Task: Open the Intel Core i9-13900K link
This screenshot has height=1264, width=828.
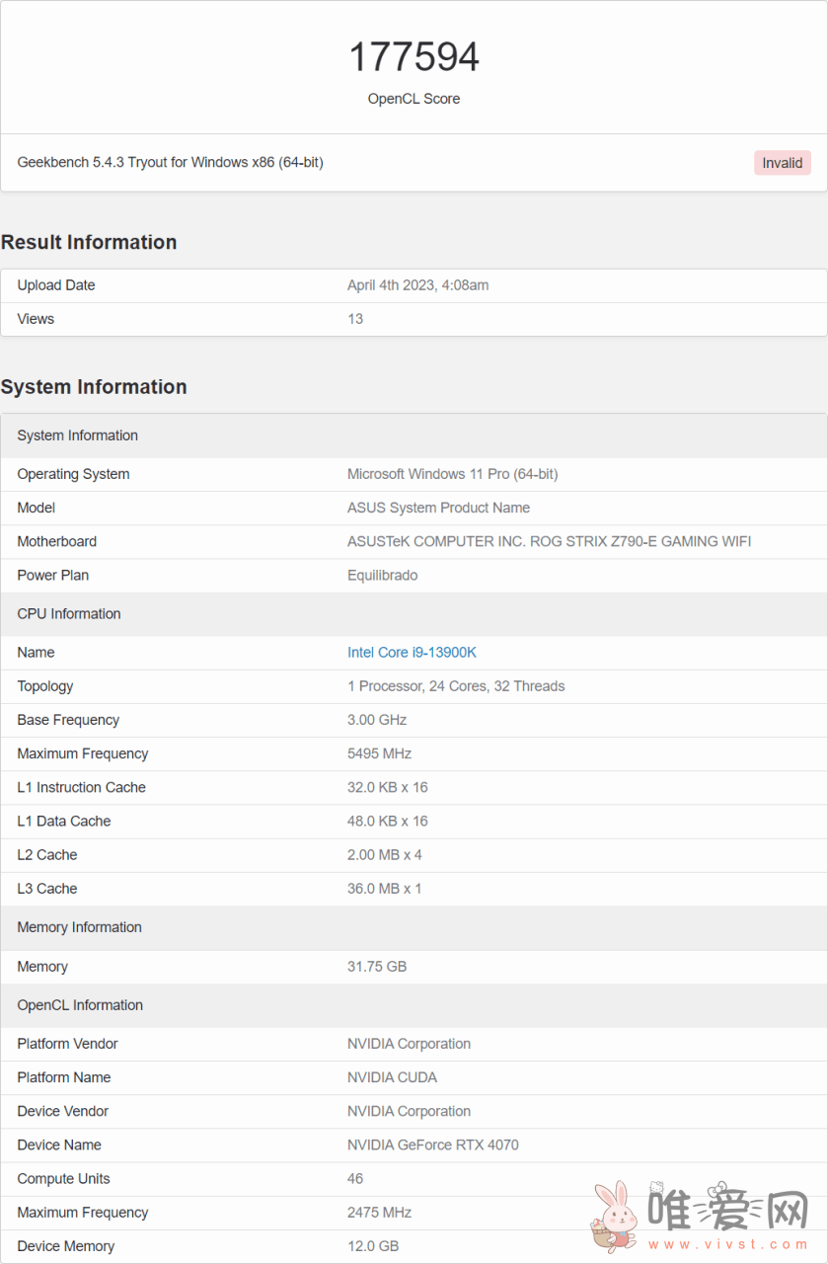Action: (412, 653)
